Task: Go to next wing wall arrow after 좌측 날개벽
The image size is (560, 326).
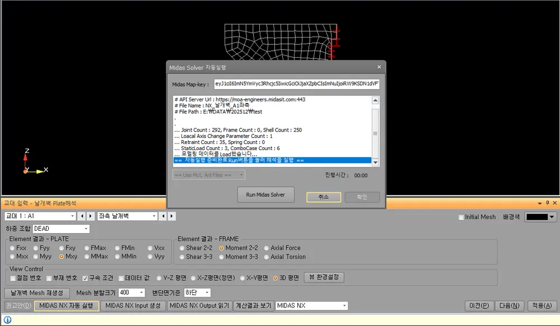Action: point(171,216)
